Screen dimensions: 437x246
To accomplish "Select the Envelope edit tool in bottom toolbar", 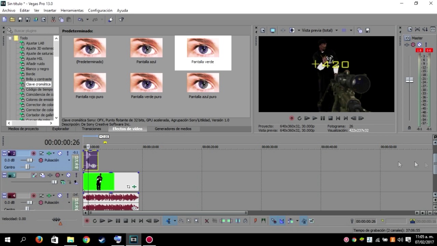I will tap(181, 221).
